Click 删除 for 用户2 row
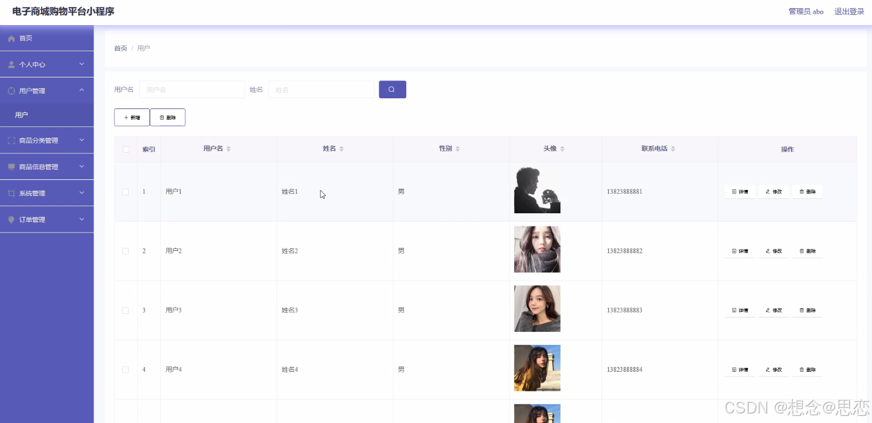The image size is (872, 423). coord(808,251)
